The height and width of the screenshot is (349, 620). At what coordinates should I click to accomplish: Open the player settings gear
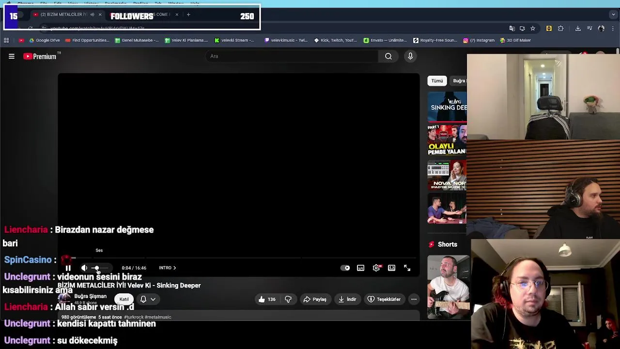(x=376, y=268)
